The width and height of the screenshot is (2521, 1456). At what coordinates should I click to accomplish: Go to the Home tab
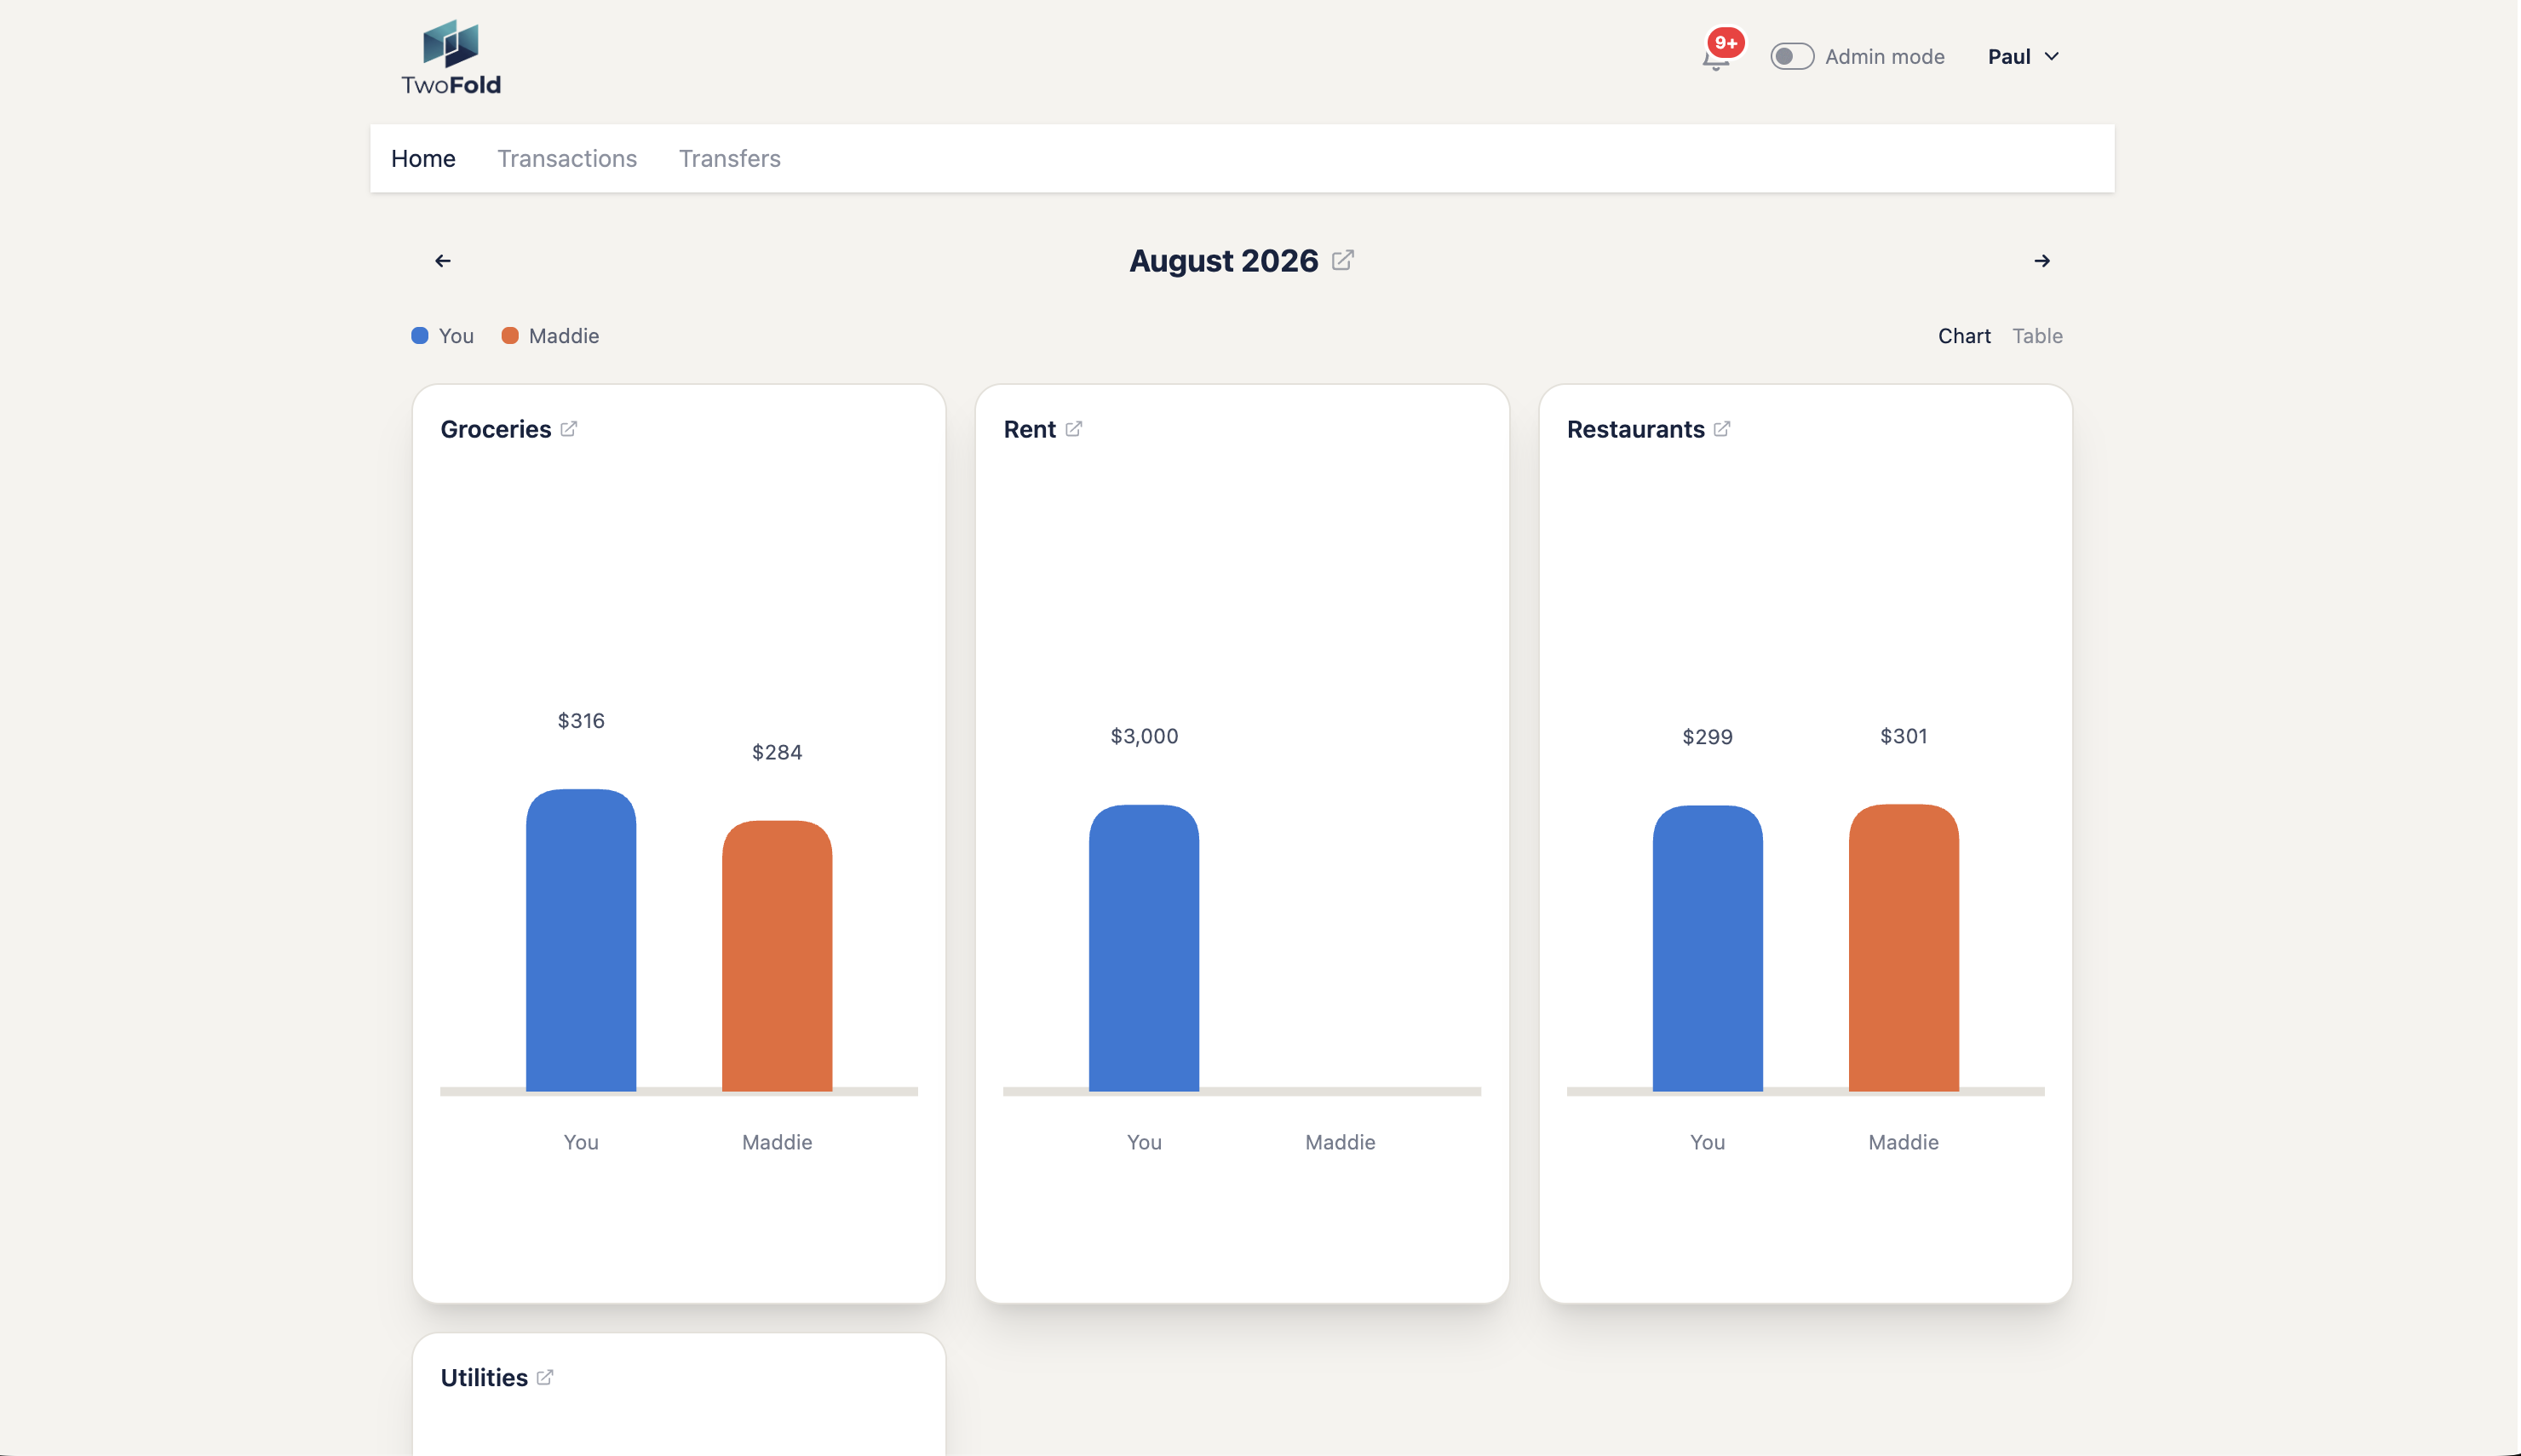pos(423,158)
